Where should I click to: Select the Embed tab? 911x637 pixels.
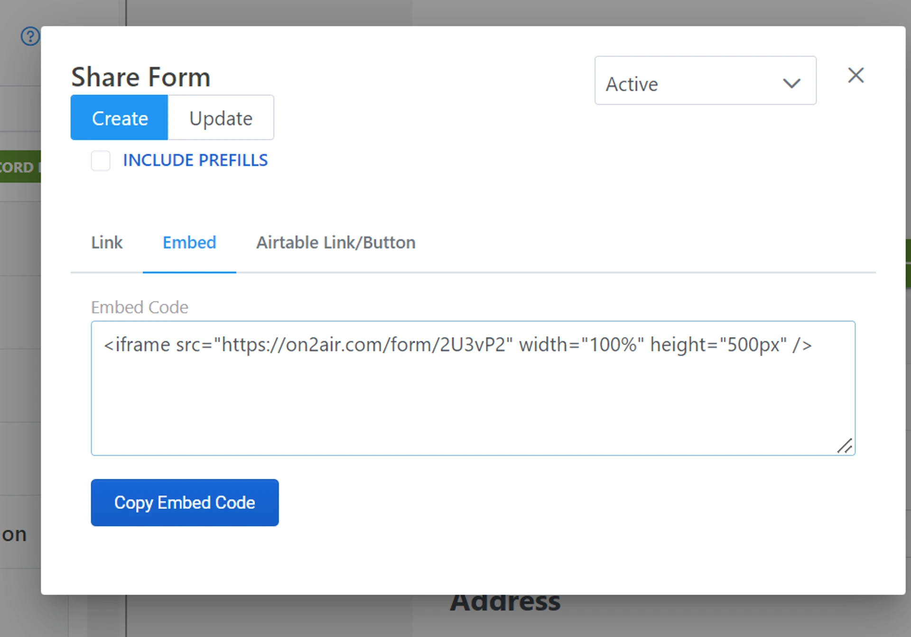pyautogui.click(x=189, y=243)
